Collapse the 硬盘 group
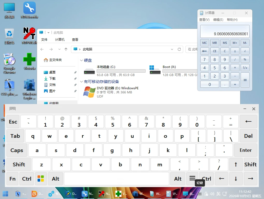Screen dimensions: 264x199 (x=81, y=60)
